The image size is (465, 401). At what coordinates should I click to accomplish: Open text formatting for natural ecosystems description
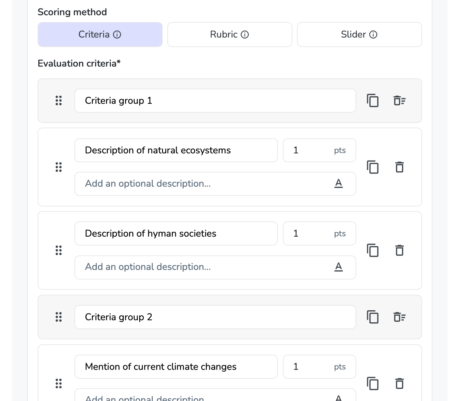[338, 183]
